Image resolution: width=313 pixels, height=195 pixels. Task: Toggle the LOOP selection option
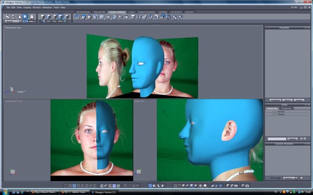[x=48, y=21]
